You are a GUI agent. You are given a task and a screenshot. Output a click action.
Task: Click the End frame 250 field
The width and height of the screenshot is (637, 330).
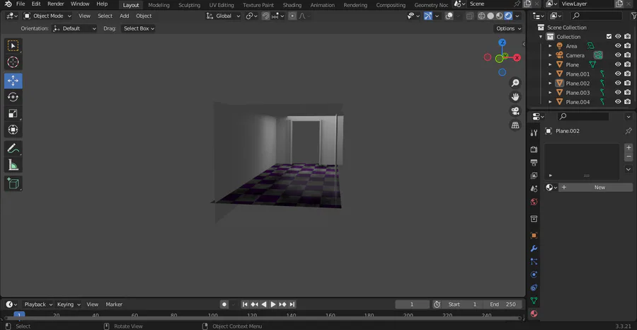(x=502, y=305)
